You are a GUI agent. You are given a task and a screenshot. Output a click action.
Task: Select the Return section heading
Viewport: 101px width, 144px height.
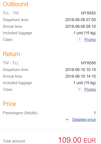[x=12, y=54]
